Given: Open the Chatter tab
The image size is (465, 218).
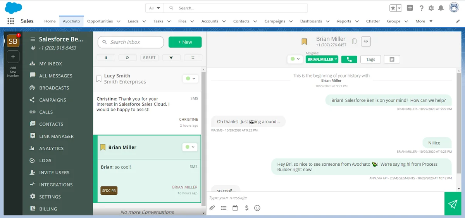Looking at the screenshot, I should click(373, 21).
